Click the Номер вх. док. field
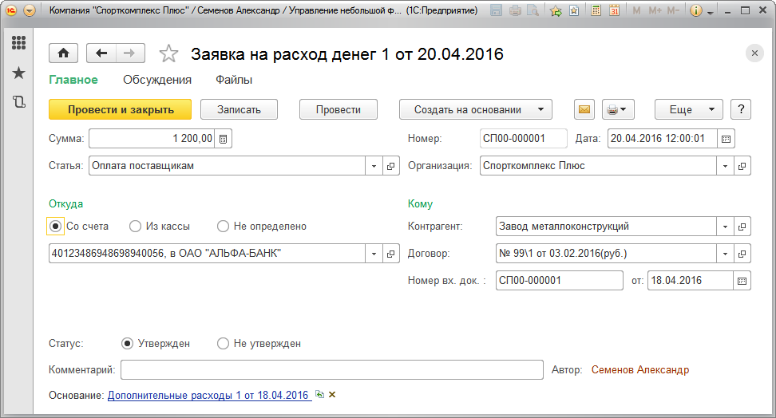 click(x=559, y=281)
